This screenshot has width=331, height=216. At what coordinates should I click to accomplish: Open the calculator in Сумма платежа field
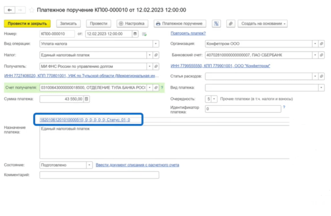[x=87, y=99]
